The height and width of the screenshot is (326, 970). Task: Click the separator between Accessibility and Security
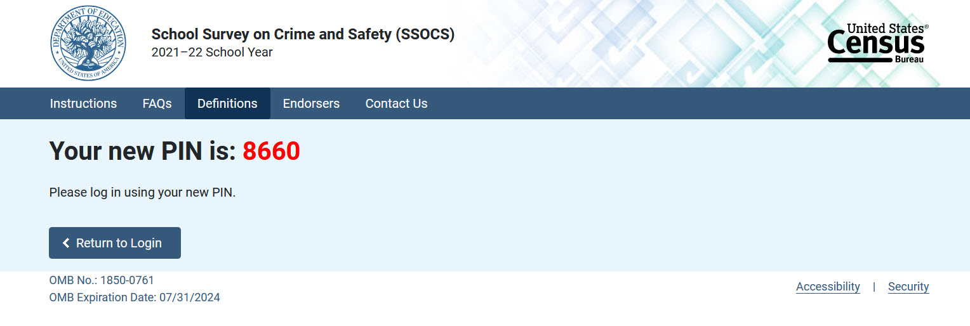coord(874,287)
